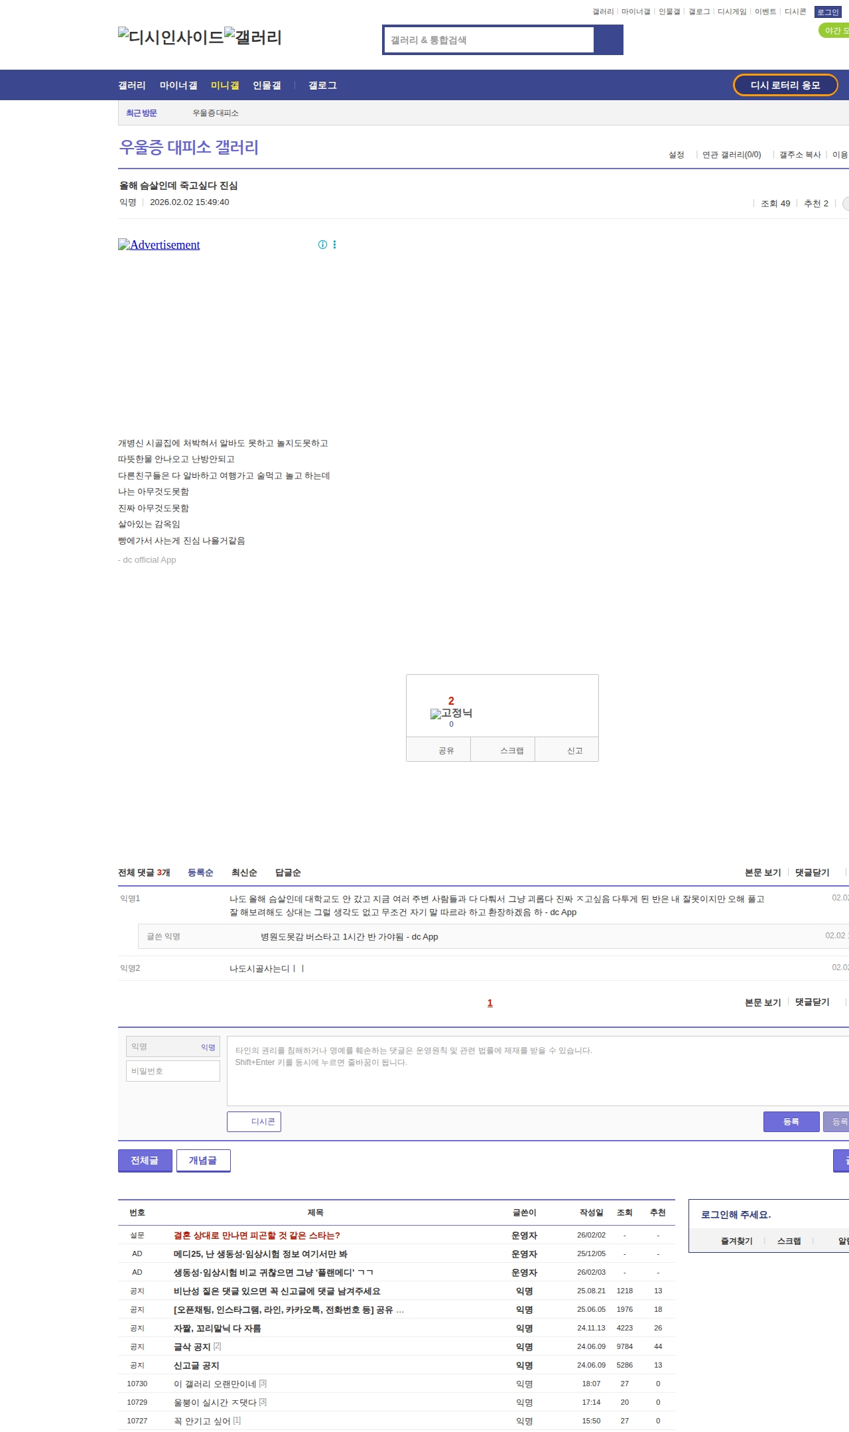Screen dimensions: 849x1432
Task: Sort comments by 답글순
Action: (x=288, y=873)
